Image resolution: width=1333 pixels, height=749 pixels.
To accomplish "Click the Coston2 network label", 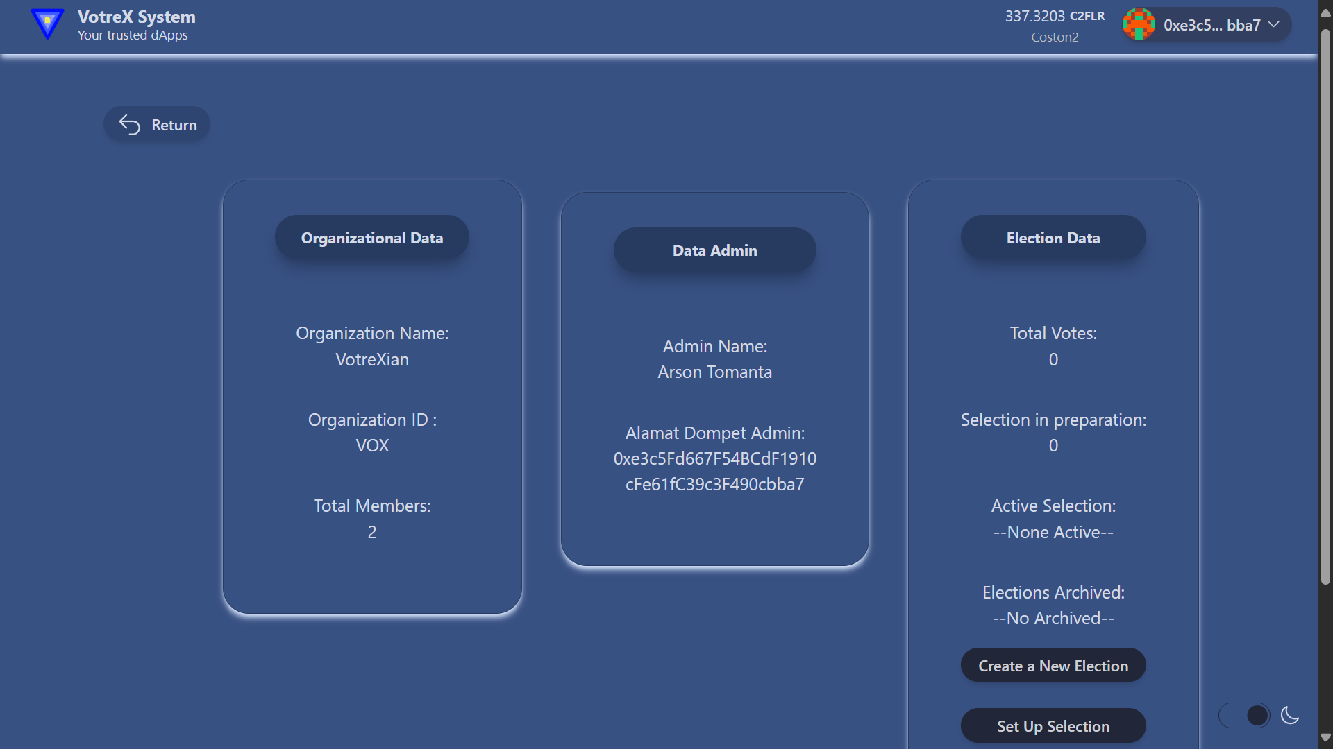I will (1054, 37).
